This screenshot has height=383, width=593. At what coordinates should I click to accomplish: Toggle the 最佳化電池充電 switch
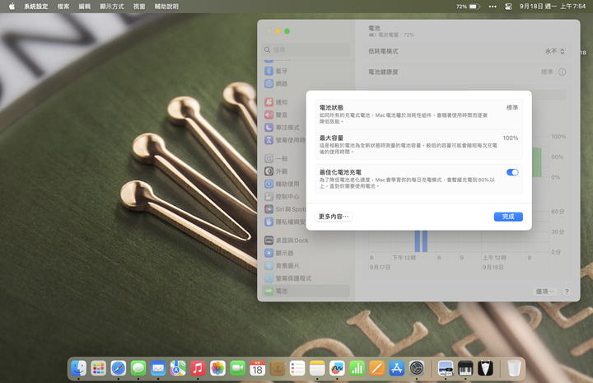point(512,172)
